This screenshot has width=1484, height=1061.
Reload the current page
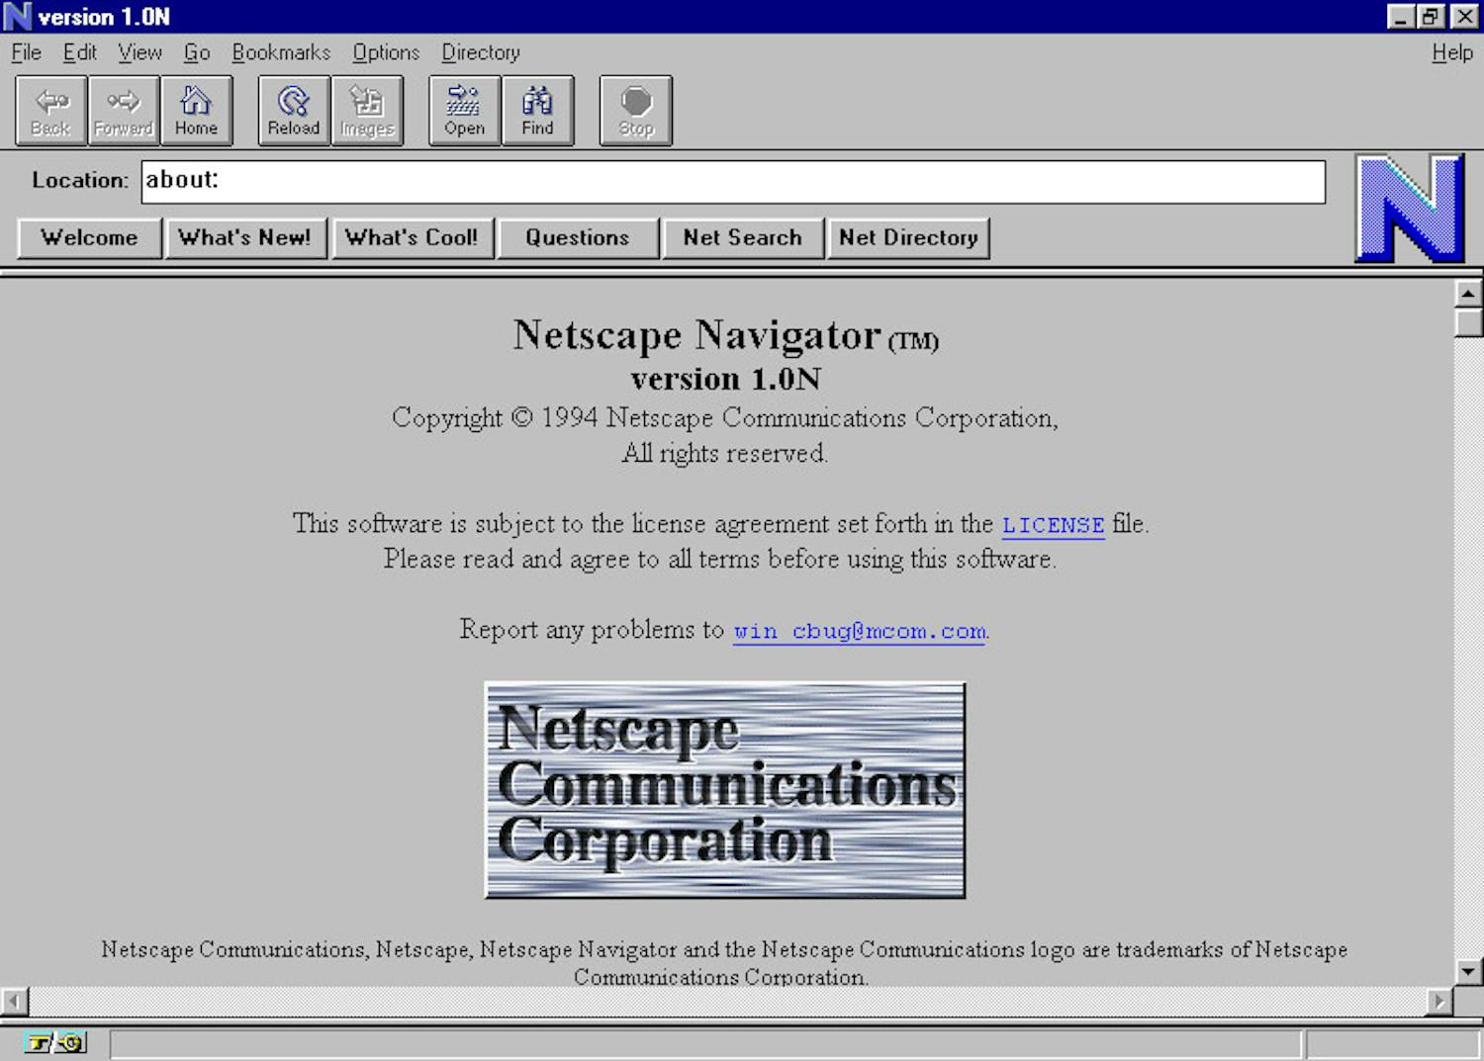point(292,109)
